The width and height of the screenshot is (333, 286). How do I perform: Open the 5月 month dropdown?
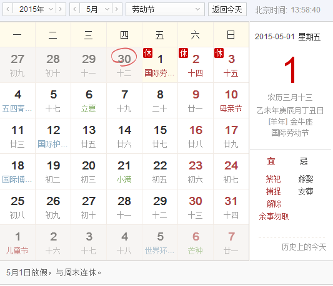pos(96,9)
